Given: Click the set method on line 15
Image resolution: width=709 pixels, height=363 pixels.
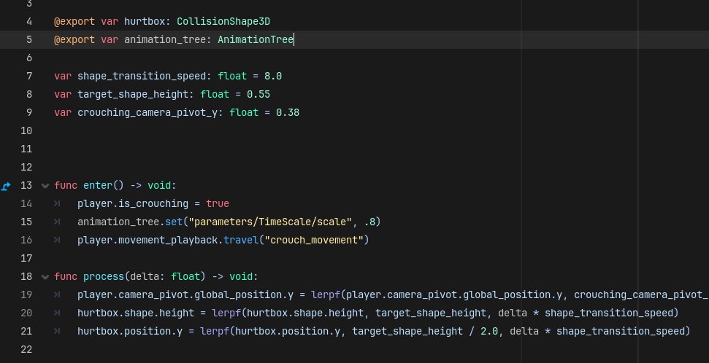Looking at the screenshot, I should tap(174, 222).
